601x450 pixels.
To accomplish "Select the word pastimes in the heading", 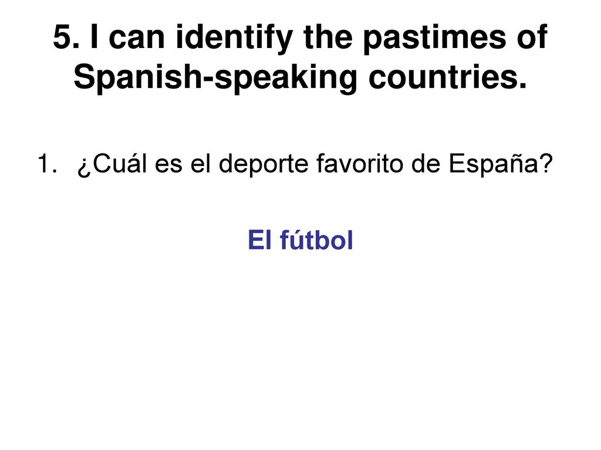I will pos(434,38).
